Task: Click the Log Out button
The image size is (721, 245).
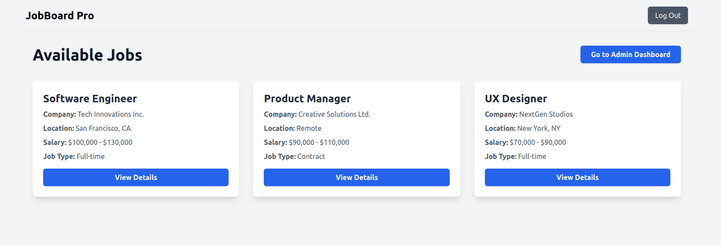Action: 667,15
